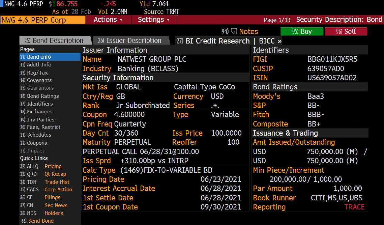384x225 pixels.
Task: Open HDS Holders quick link
Action: click(41, 213)
